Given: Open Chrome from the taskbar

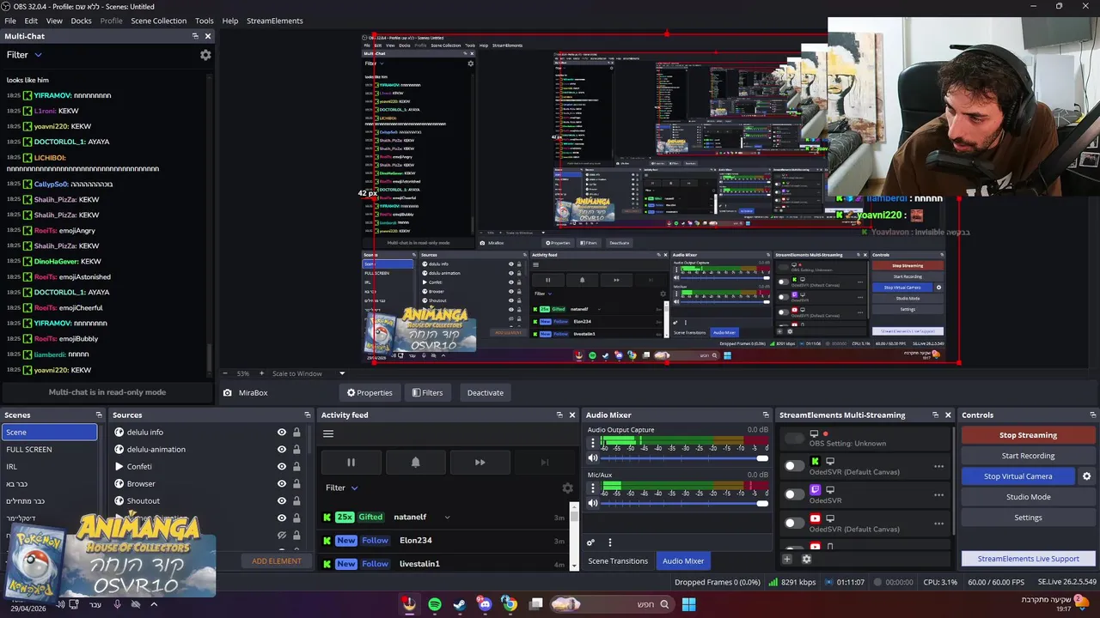Looking at the screenshot, I should pyautogui.click(x=510, y=604).
